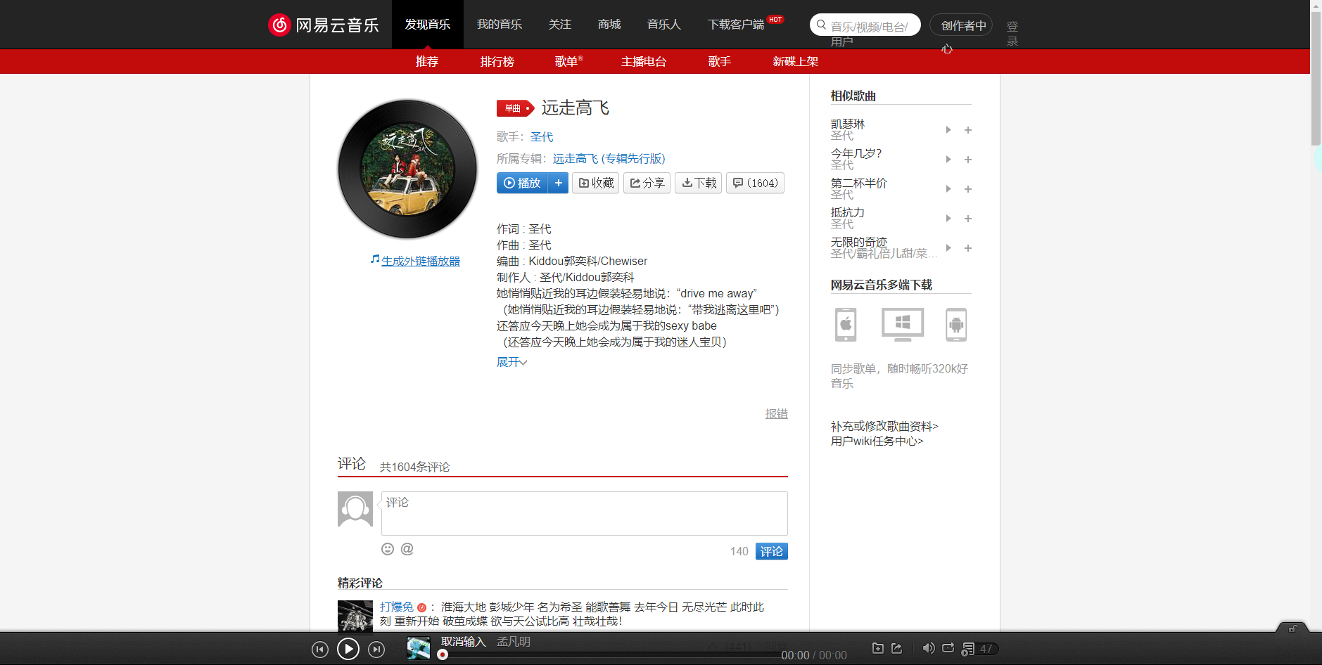This screenshot has height=665, width=1322.
Task: Switch the repeat mode icon
Action: [949, 648]
